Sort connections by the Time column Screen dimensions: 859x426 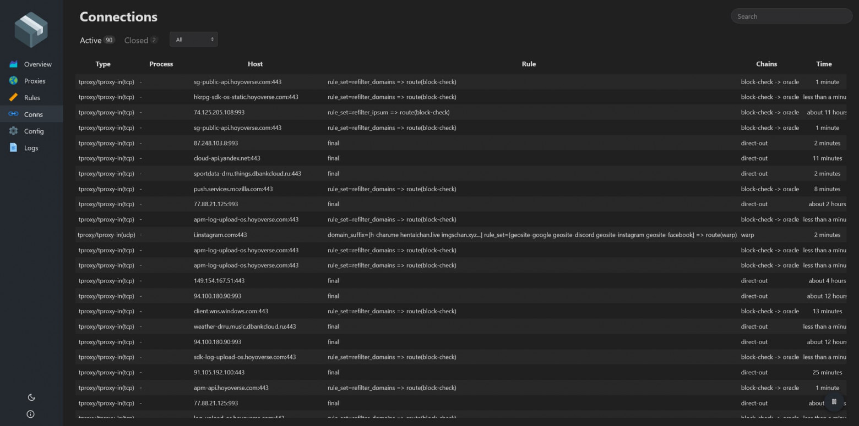click(x=824, y=64)
